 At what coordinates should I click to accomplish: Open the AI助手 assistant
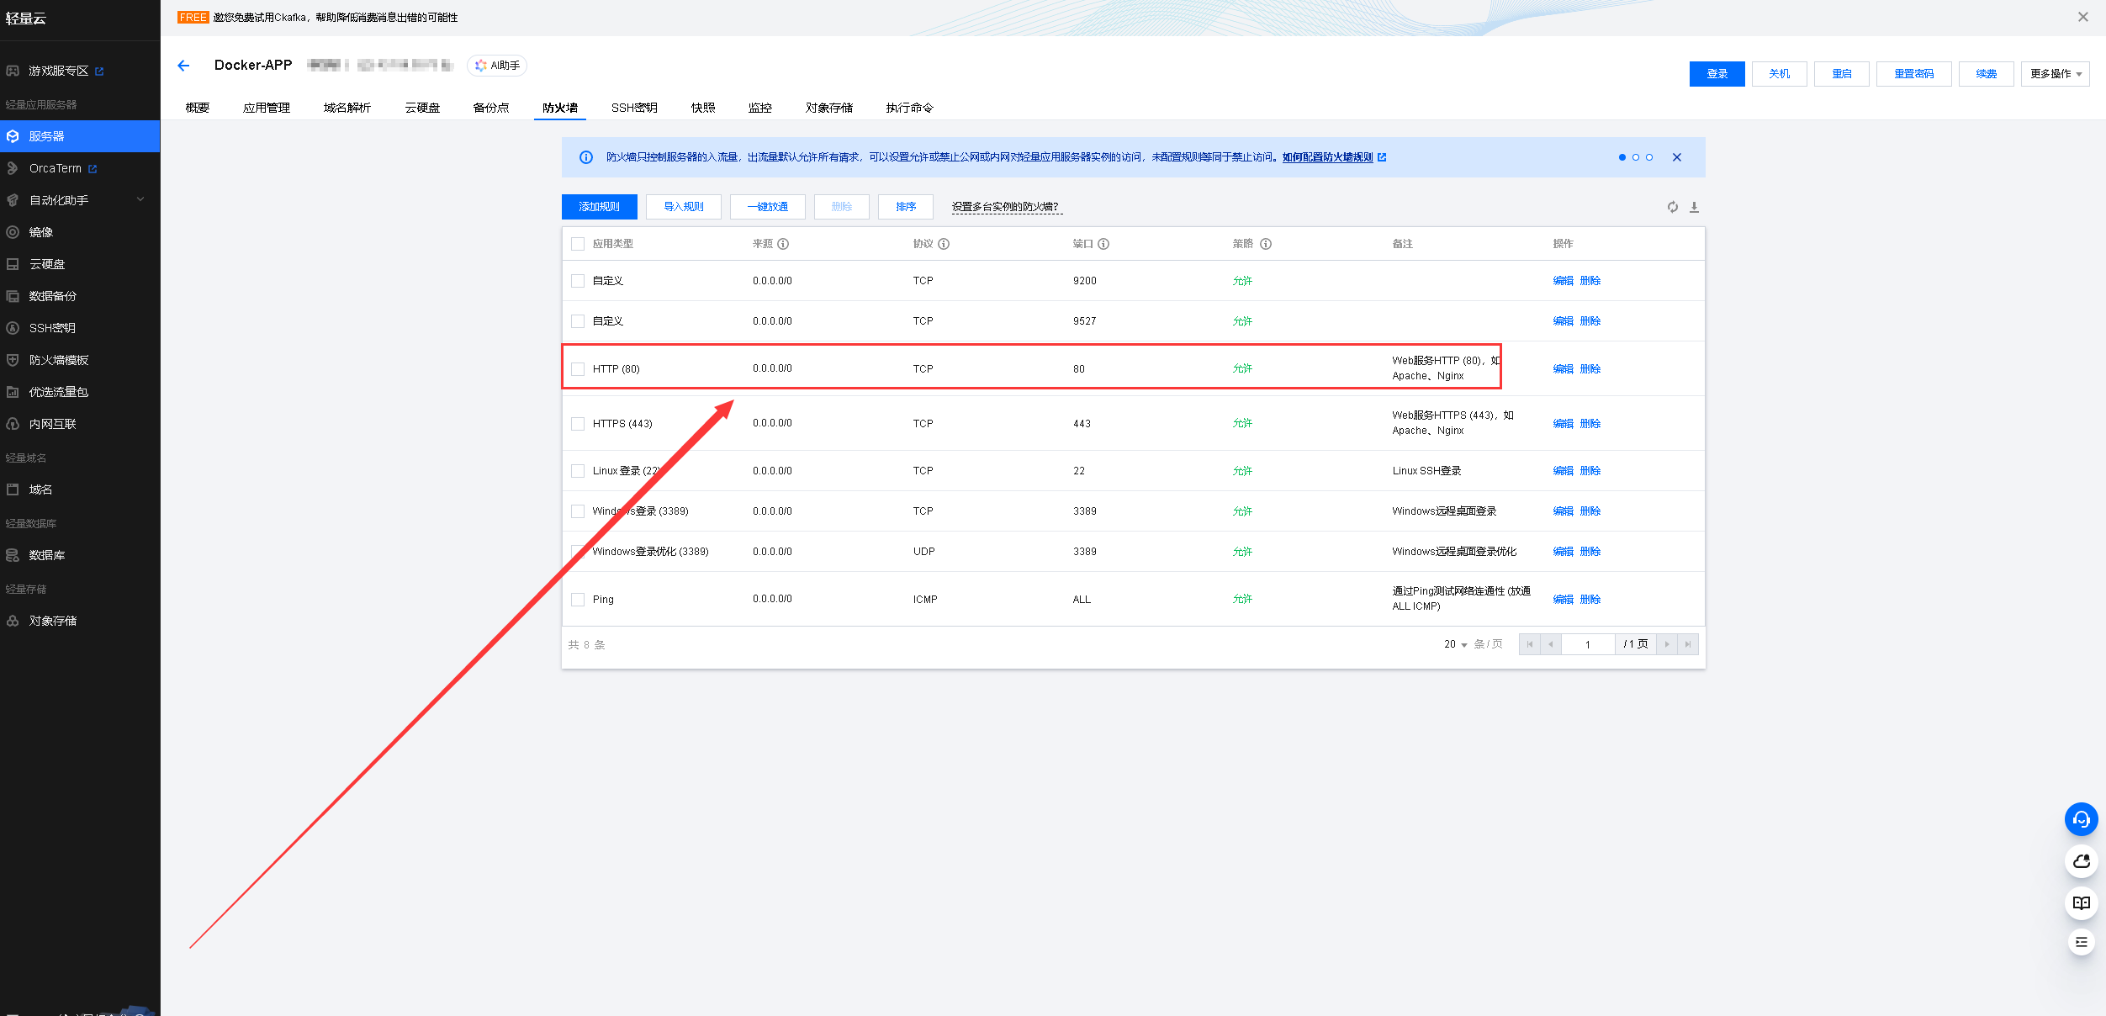coord(497,66)
